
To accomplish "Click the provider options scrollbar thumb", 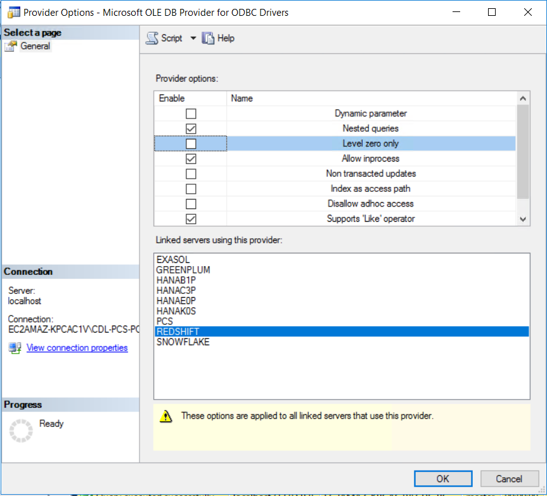I will 522,151.
